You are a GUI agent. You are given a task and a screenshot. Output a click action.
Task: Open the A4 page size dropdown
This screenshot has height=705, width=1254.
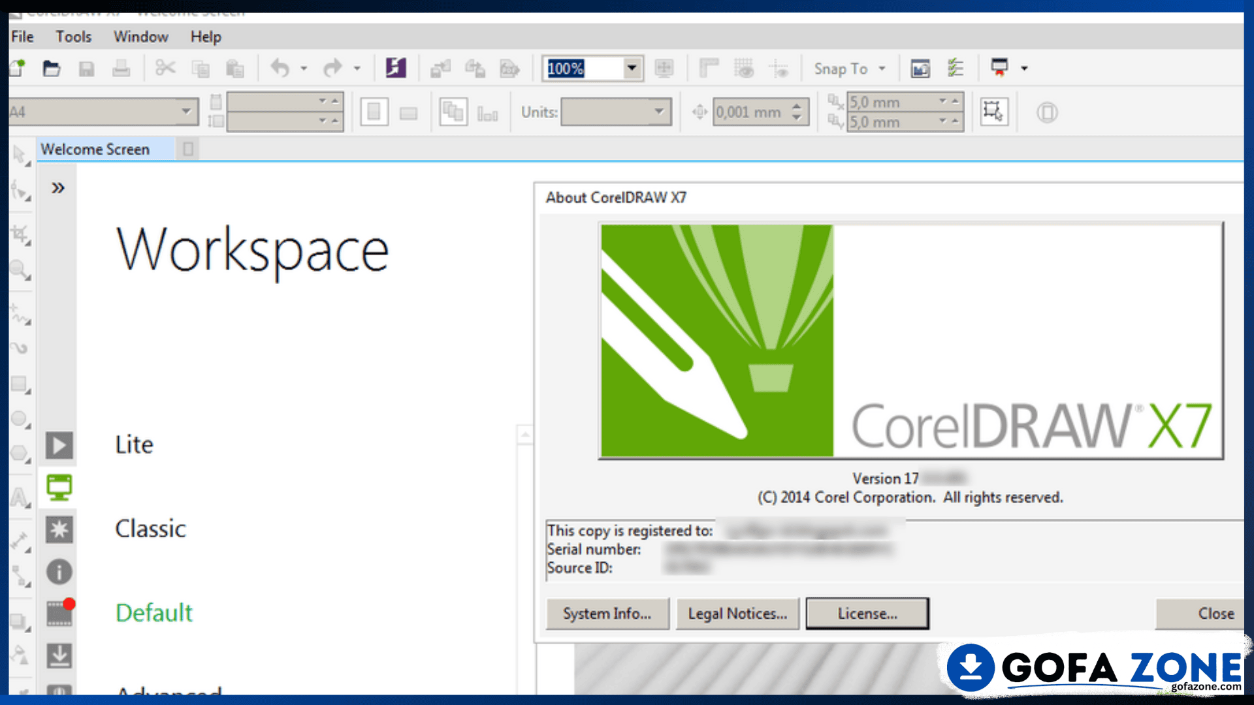(x=186, y=112)
